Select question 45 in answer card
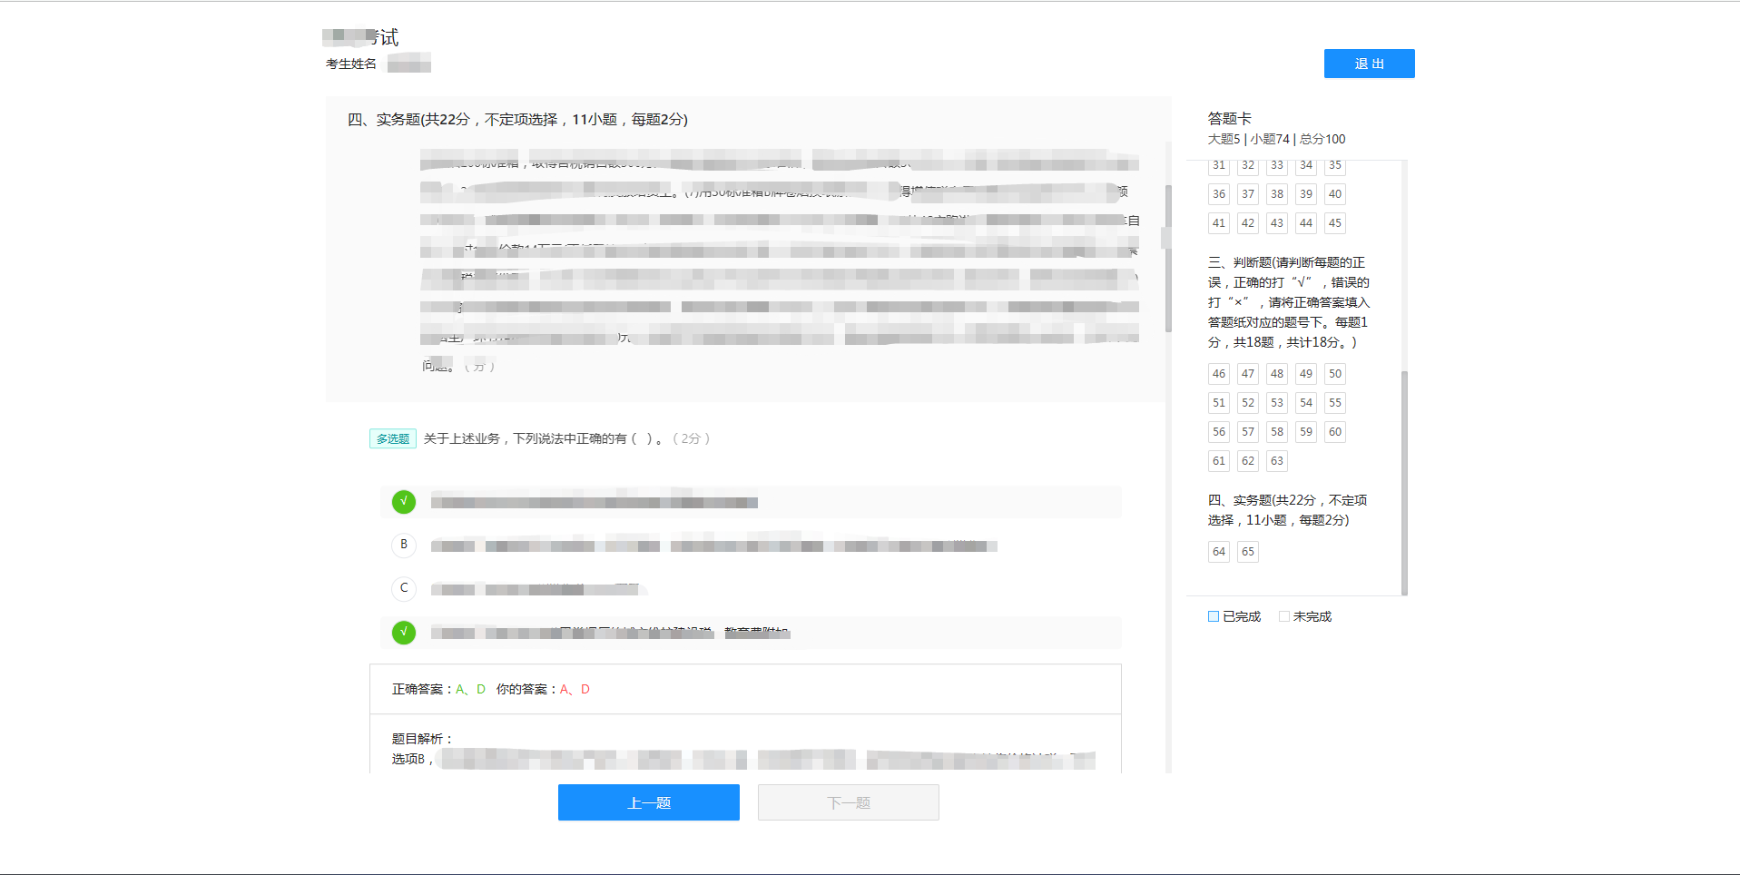The image size is (1740, 875). [1335, 223]
